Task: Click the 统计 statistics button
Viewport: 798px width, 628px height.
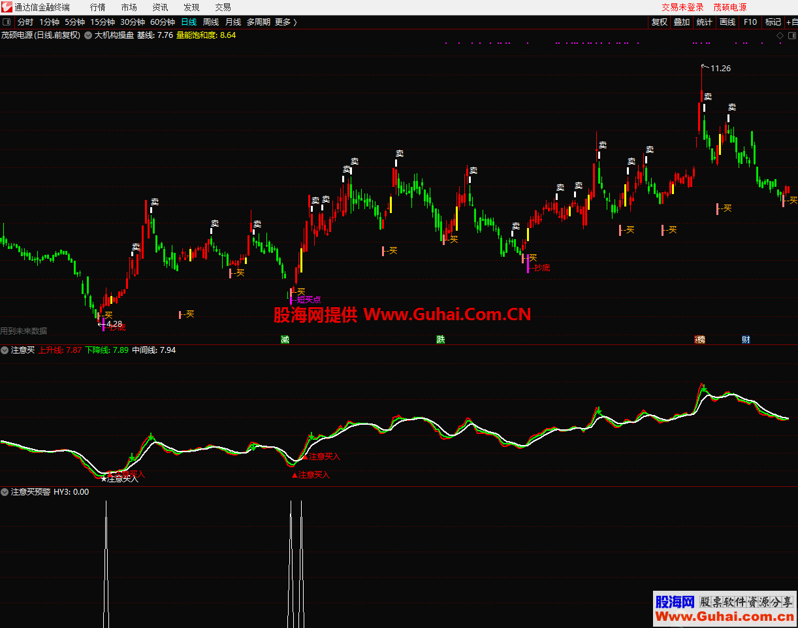Action: pos(705,22)
